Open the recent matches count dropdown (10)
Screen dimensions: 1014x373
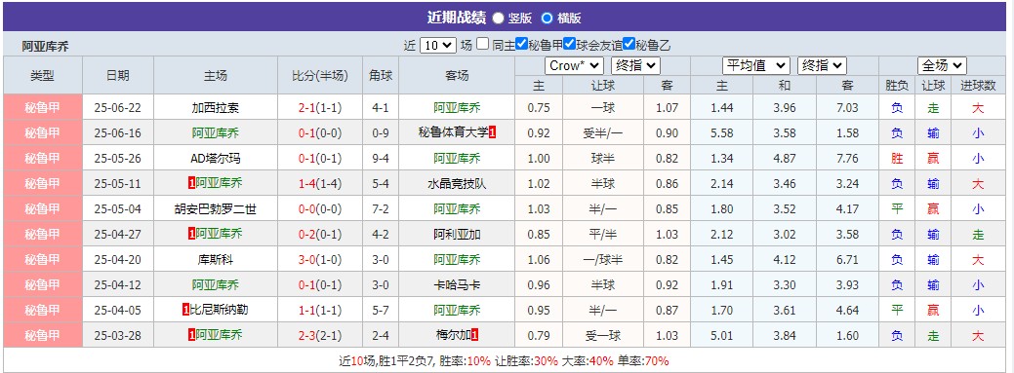438,45
